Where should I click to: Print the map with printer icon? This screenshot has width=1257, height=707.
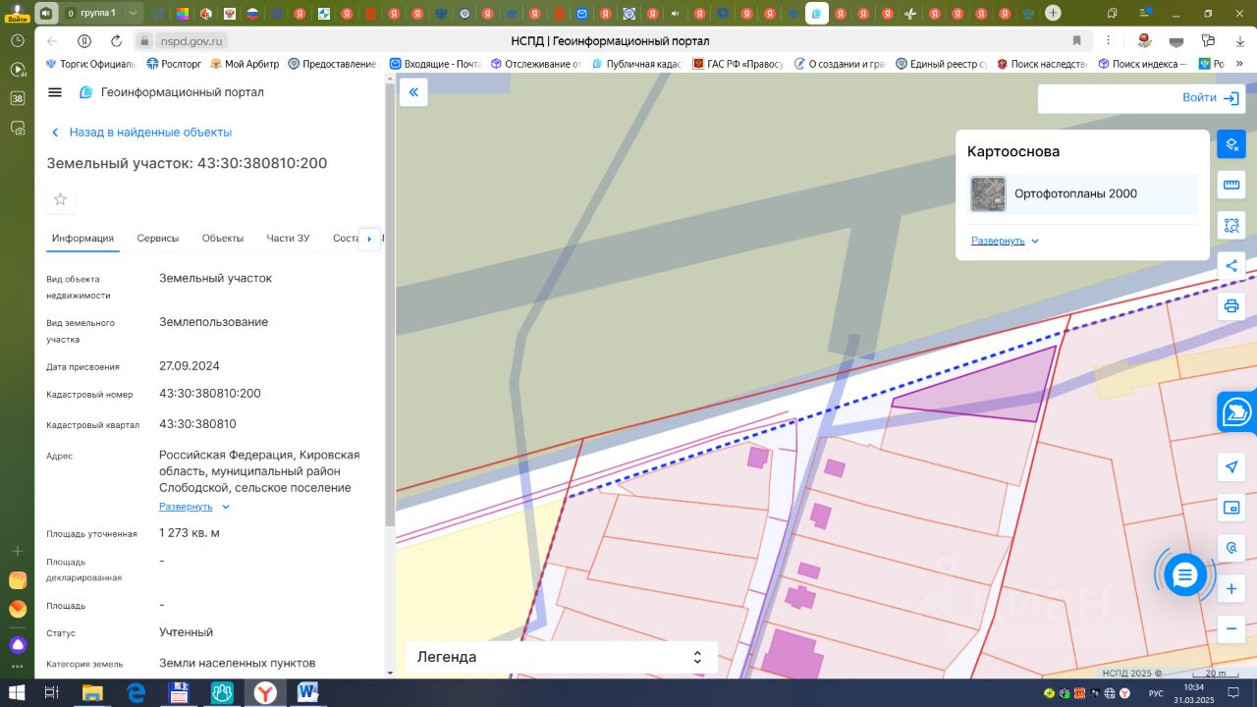pos(1230,306)
